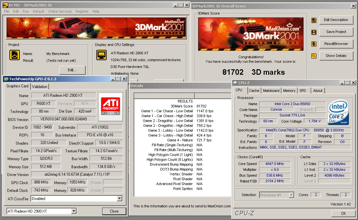Image resolution: width=358 pixels, height=220 pixels.
Task: Open the About tab in CPU-Z
Action: (x=318, y=91)
